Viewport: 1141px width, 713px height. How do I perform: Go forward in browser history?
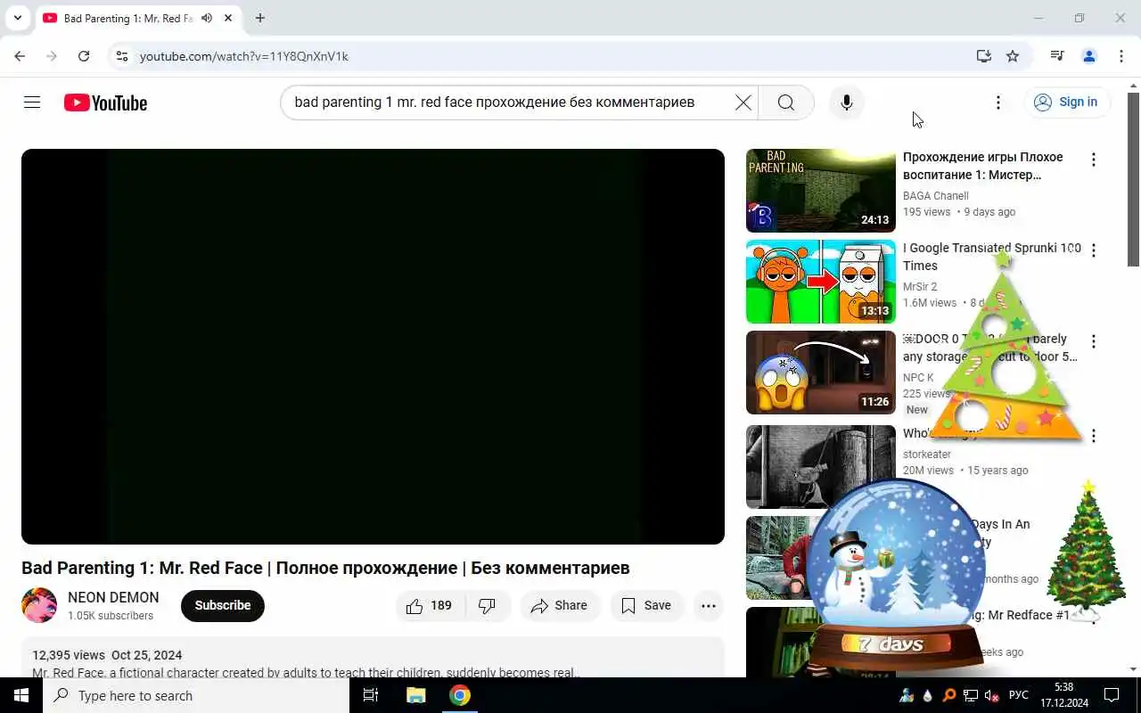[52, 56]
